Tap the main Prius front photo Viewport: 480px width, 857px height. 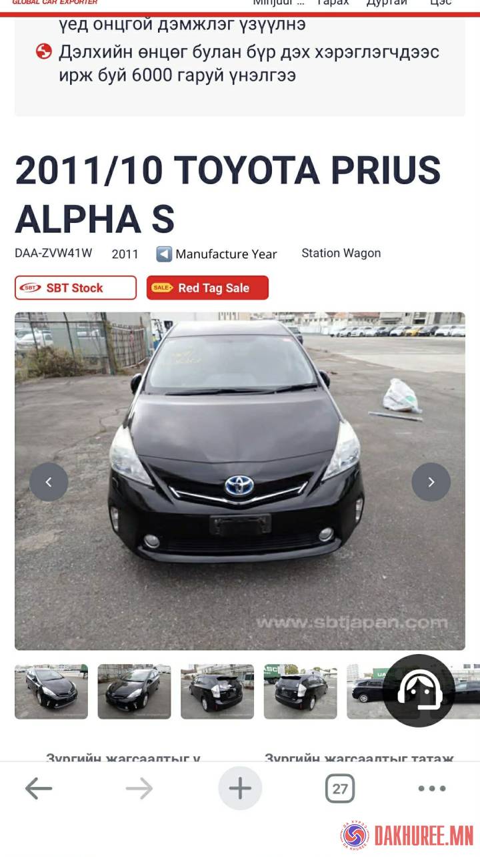[240, 481]
